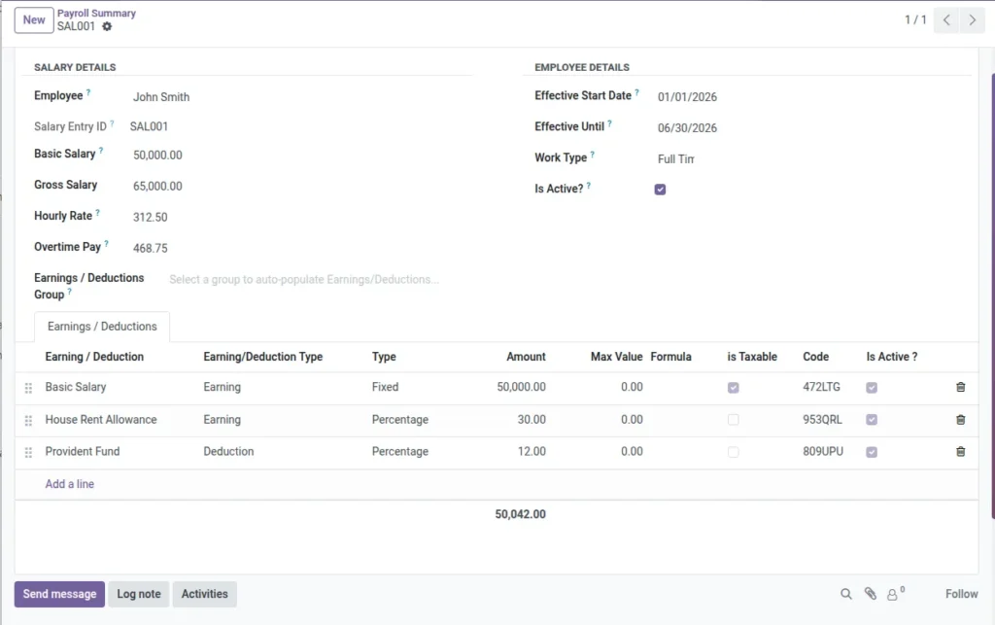The width and height of the screenshot is (995, 625).
Task: Show help tooltip for Basic Salary field
Action: click(101, 151)
